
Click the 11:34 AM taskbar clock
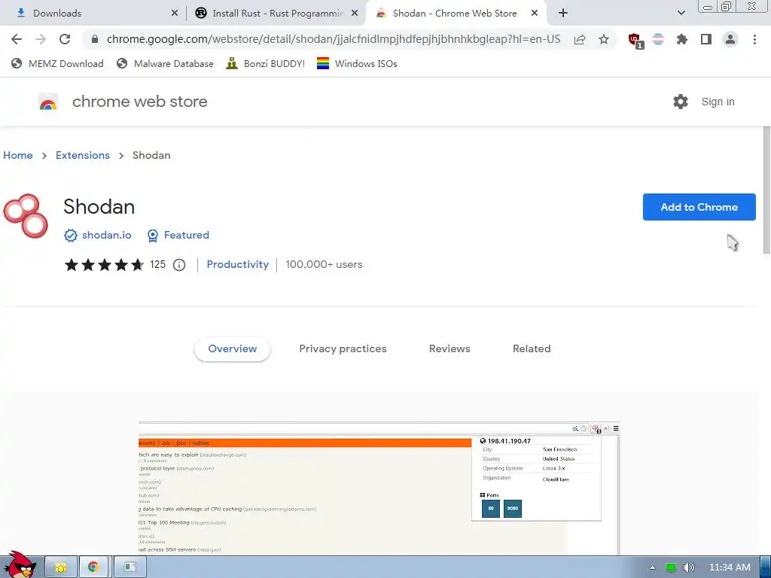pyautogui.click(x=730, y=567)
